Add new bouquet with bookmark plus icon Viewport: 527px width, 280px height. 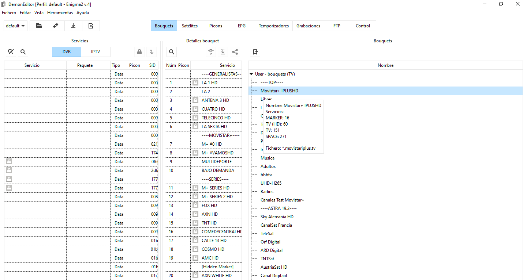tap(255, 52)
